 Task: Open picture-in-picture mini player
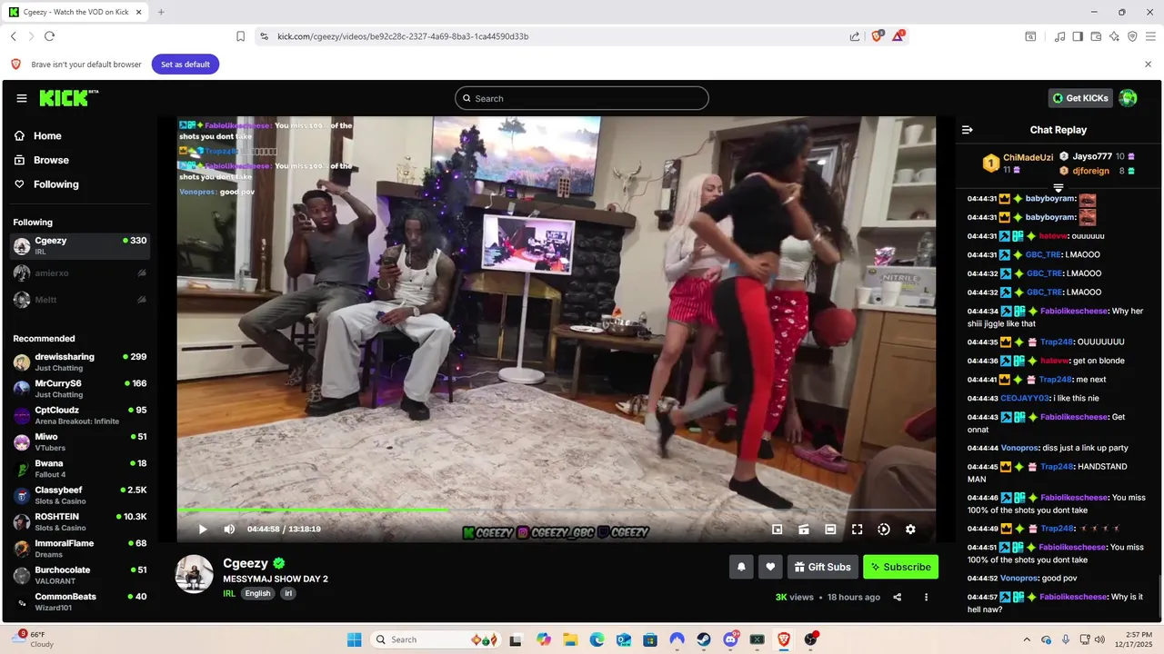coord(778,530)
